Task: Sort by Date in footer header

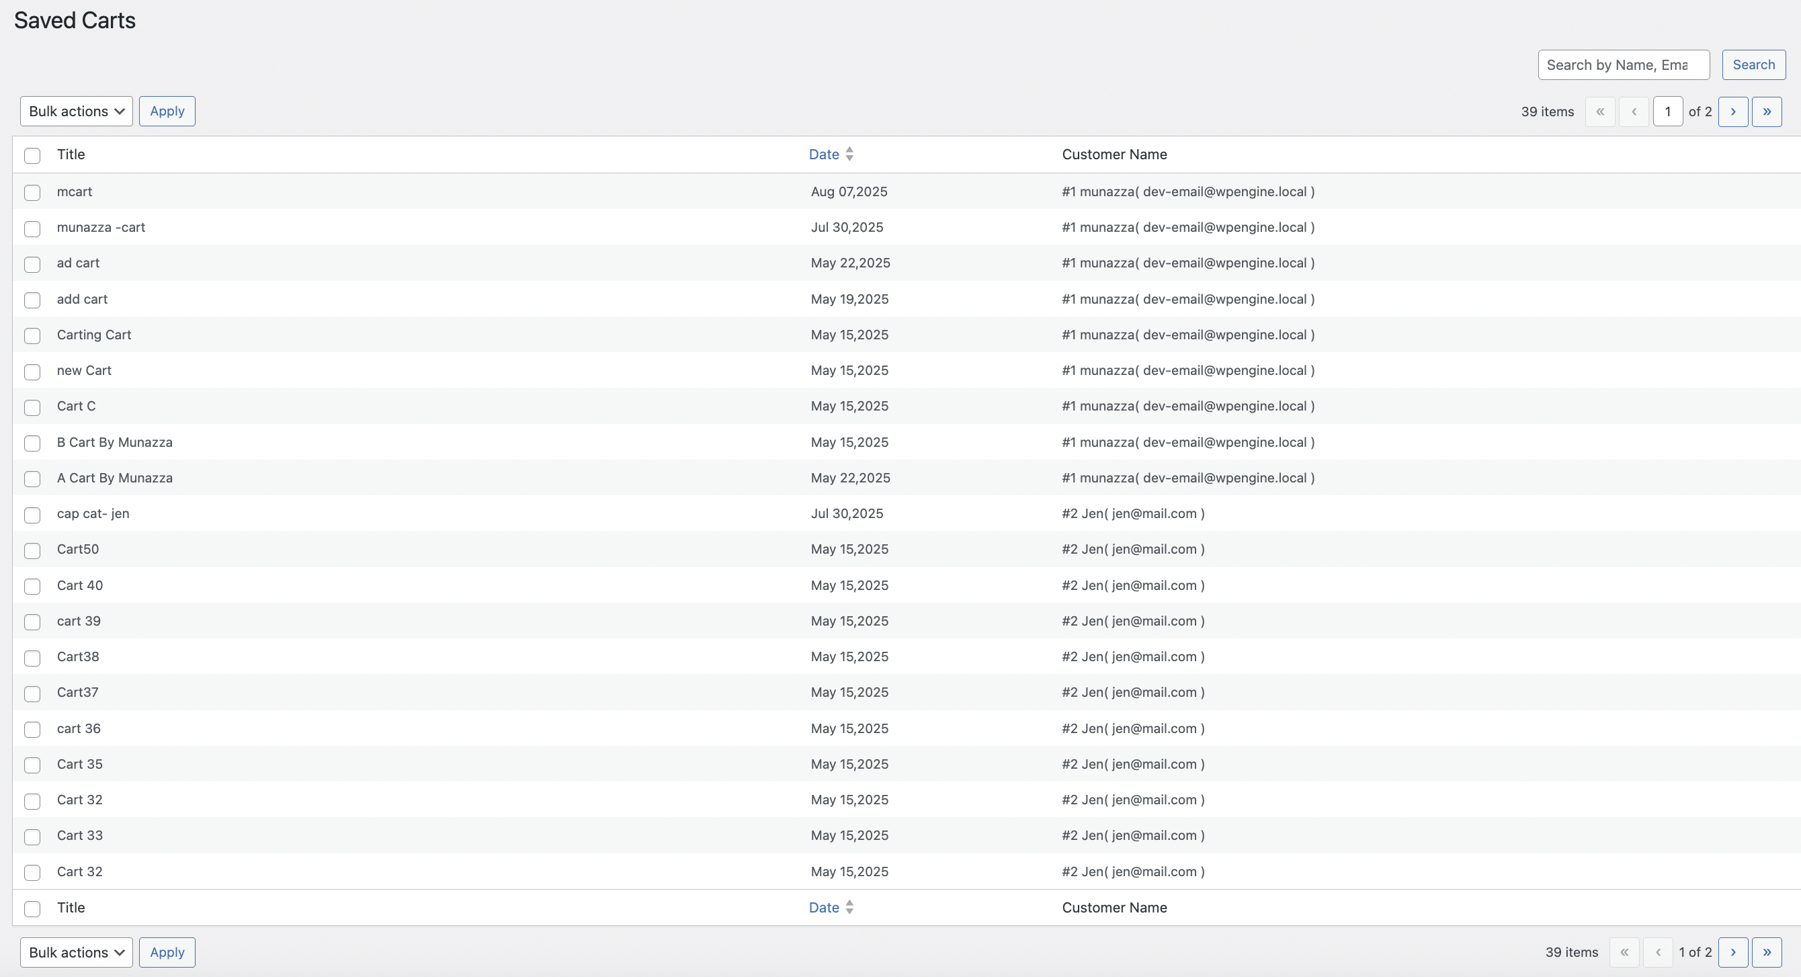Action: tap(824, 908)
